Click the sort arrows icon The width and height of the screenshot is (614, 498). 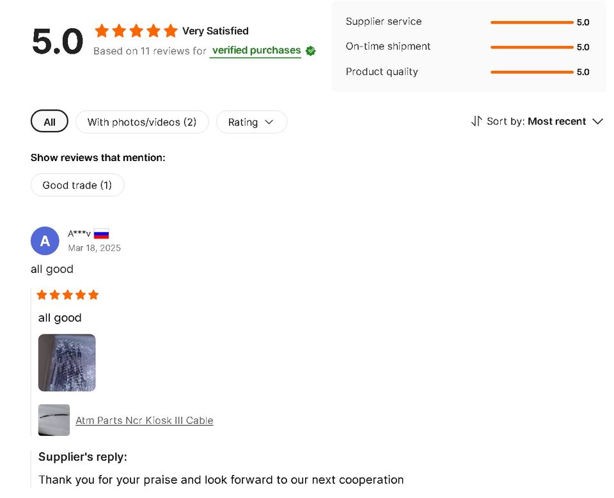tap(476, 121)
